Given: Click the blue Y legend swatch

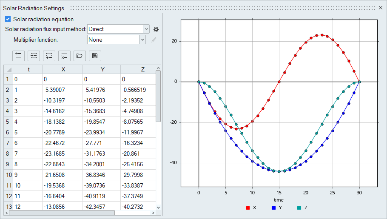Looking at the screenshot, I should click(x=273, y=208).
